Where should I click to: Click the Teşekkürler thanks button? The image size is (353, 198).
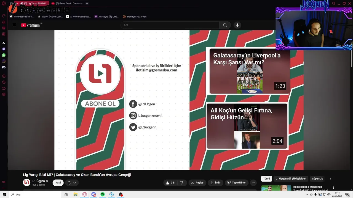237,183
